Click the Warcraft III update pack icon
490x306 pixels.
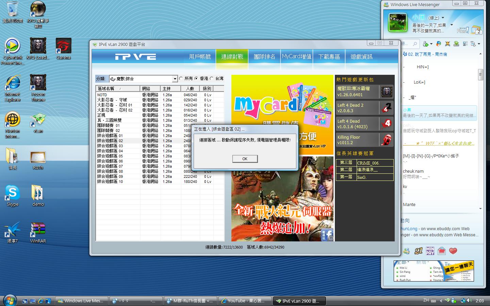coord(387,92)
